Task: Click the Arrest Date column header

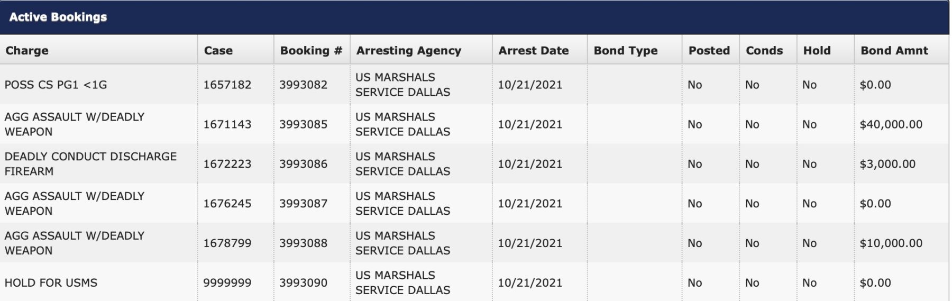Action: (533, 51)
